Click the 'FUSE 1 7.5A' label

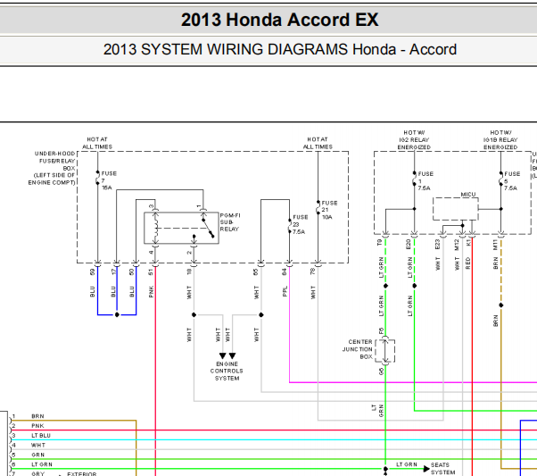coord(425,181)
